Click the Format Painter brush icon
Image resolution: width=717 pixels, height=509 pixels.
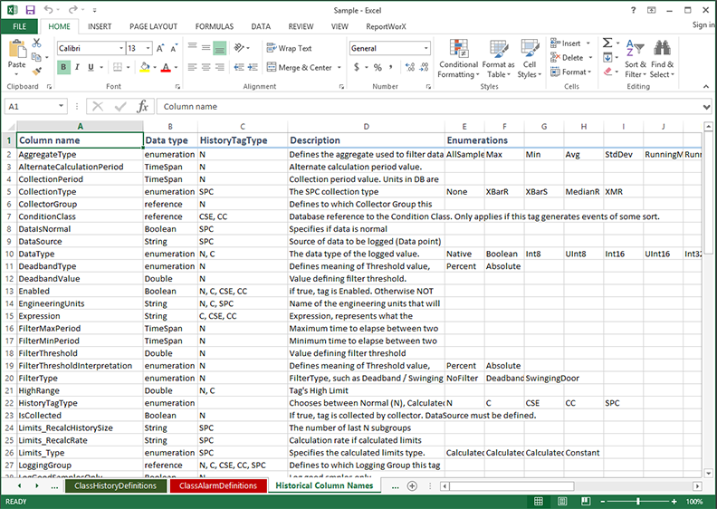tap(36, 71)
